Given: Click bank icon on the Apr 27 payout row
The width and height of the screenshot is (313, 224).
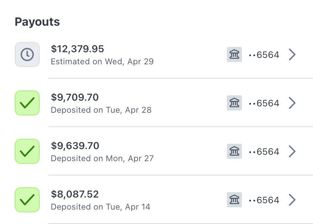Looking at the screenshot, I should 234,151.
